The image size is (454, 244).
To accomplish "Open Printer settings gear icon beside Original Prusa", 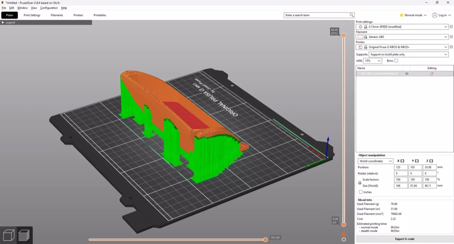I will pyautogui.click(x=451, y=47).
